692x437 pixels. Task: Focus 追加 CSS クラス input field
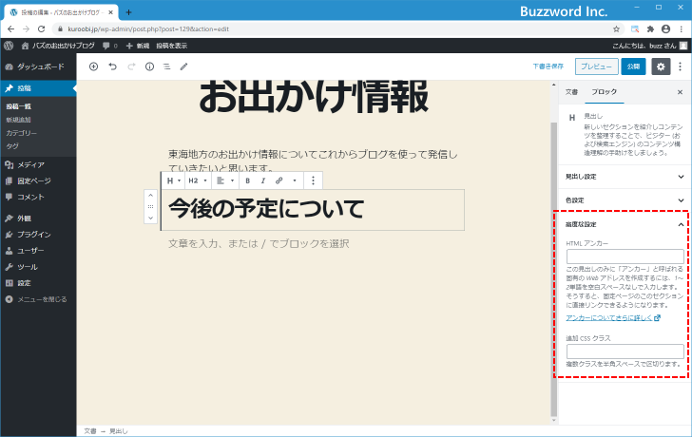(625, 351)
